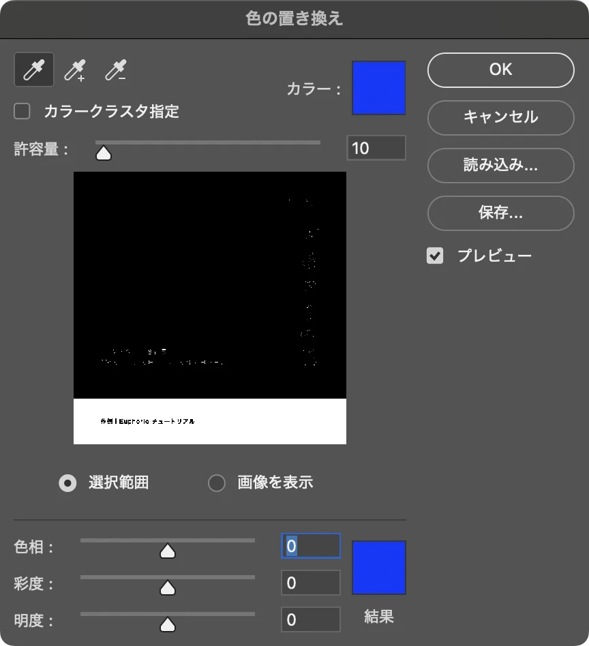Click the 結果 label

click(379, 617)
